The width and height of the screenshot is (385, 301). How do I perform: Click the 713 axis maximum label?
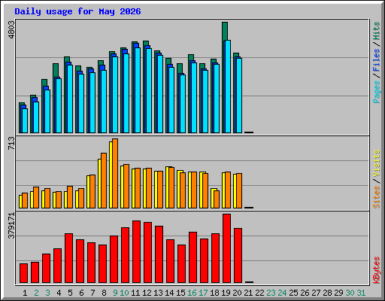click(x=11, y=144)
